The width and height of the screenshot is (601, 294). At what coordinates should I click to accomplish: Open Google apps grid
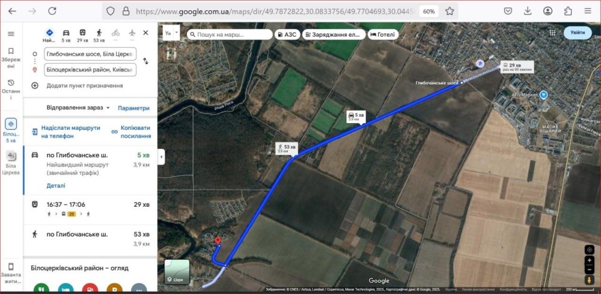(552, 32)
